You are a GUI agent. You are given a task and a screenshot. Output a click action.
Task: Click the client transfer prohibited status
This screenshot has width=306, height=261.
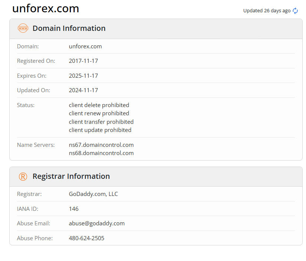(101, 122)
